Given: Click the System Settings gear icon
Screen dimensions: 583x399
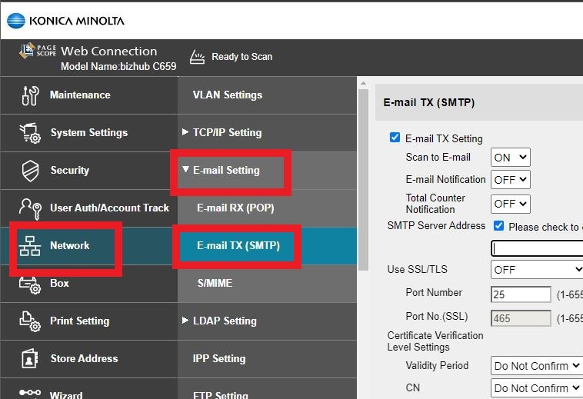Looking at the screenshot, I should click(x=29, y=133).
